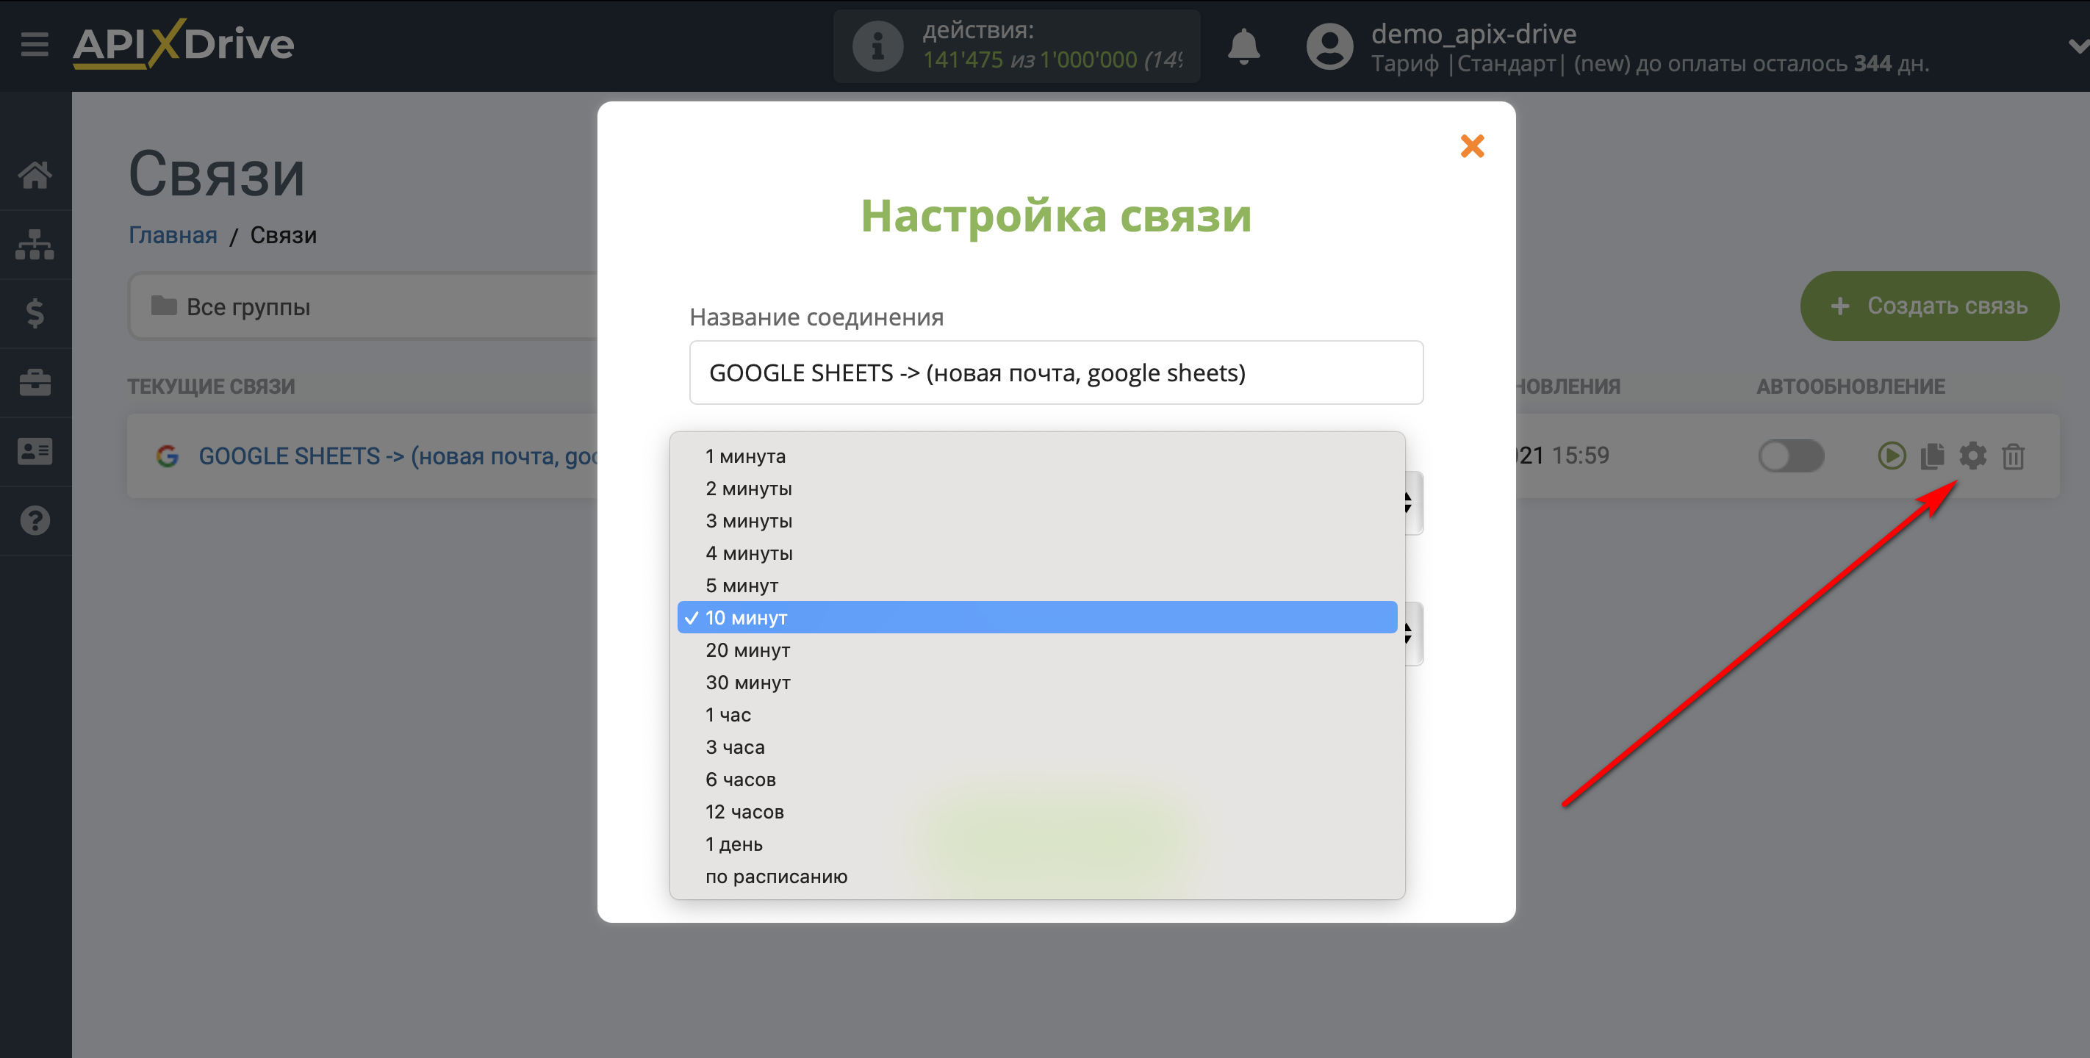Select the 10 минут option
Screen dimensions: 2090x1058
(1037, 617)
